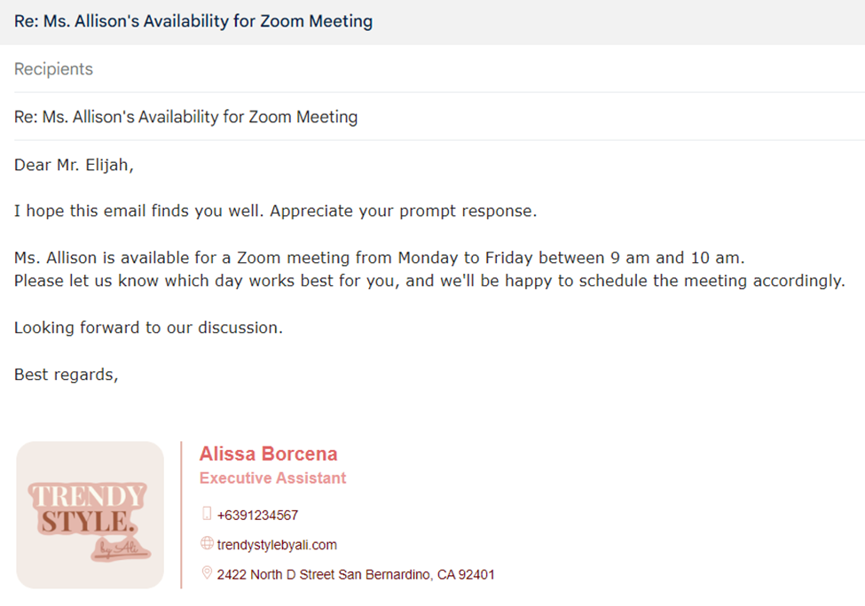
Task: Place cursor on the "Dear Mr. Elijah," greeting
Action: click(x=74, y=165)
